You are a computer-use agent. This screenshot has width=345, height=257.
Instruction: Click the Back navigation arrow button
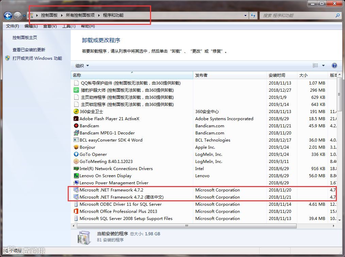pyautogui.click(x=8, y=16)
